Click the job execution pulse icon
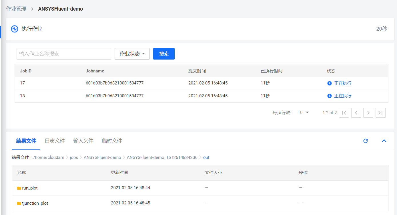Screen dimensions: 397x215 pos(15,29)
